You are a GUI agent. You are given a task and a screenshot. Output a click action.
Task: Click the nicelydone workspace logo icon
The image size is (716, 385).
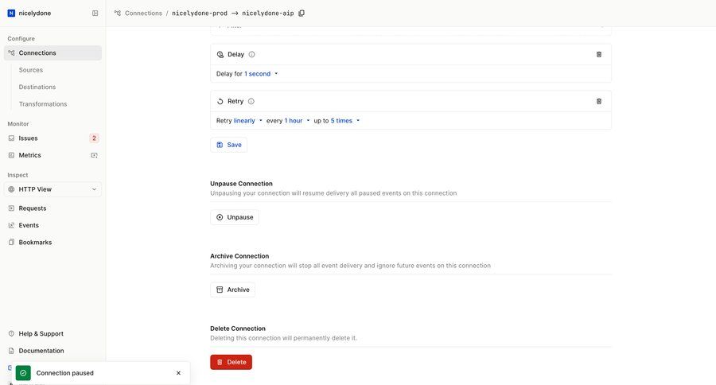pyautogui.click(x=11, y=14)
